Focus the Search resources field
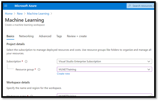 coord(140,6)
